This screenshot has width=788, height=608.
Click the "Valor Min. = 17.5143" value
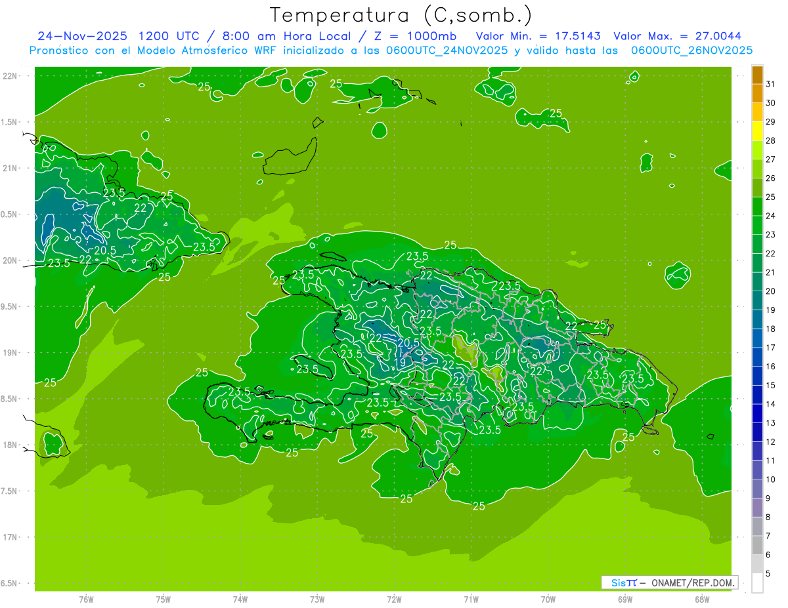tap(538, 36)
